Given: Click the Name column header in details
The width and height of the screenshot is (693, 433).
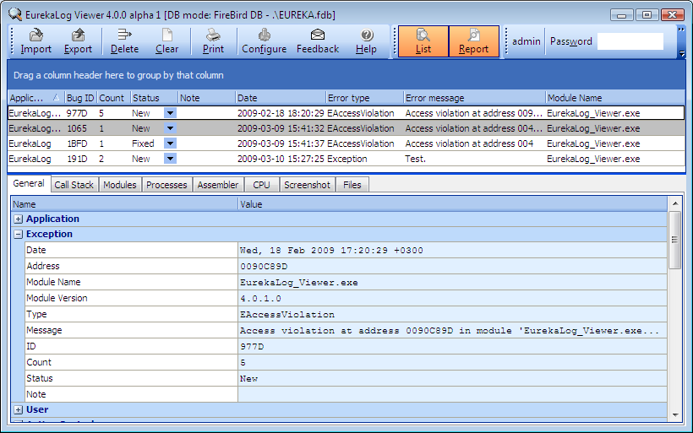Looking at the screenshot, I should [x=124, y=204].
